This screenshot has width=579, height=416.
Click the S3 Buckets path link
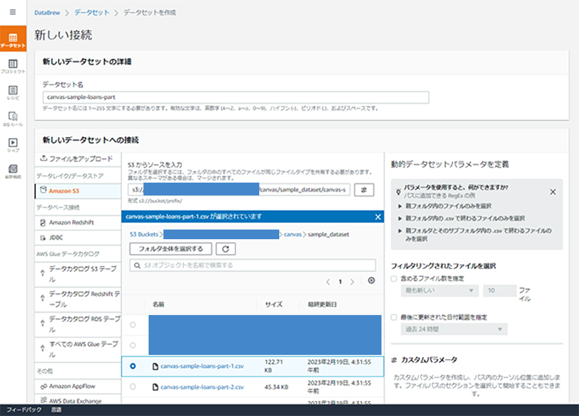coord(143,235)
